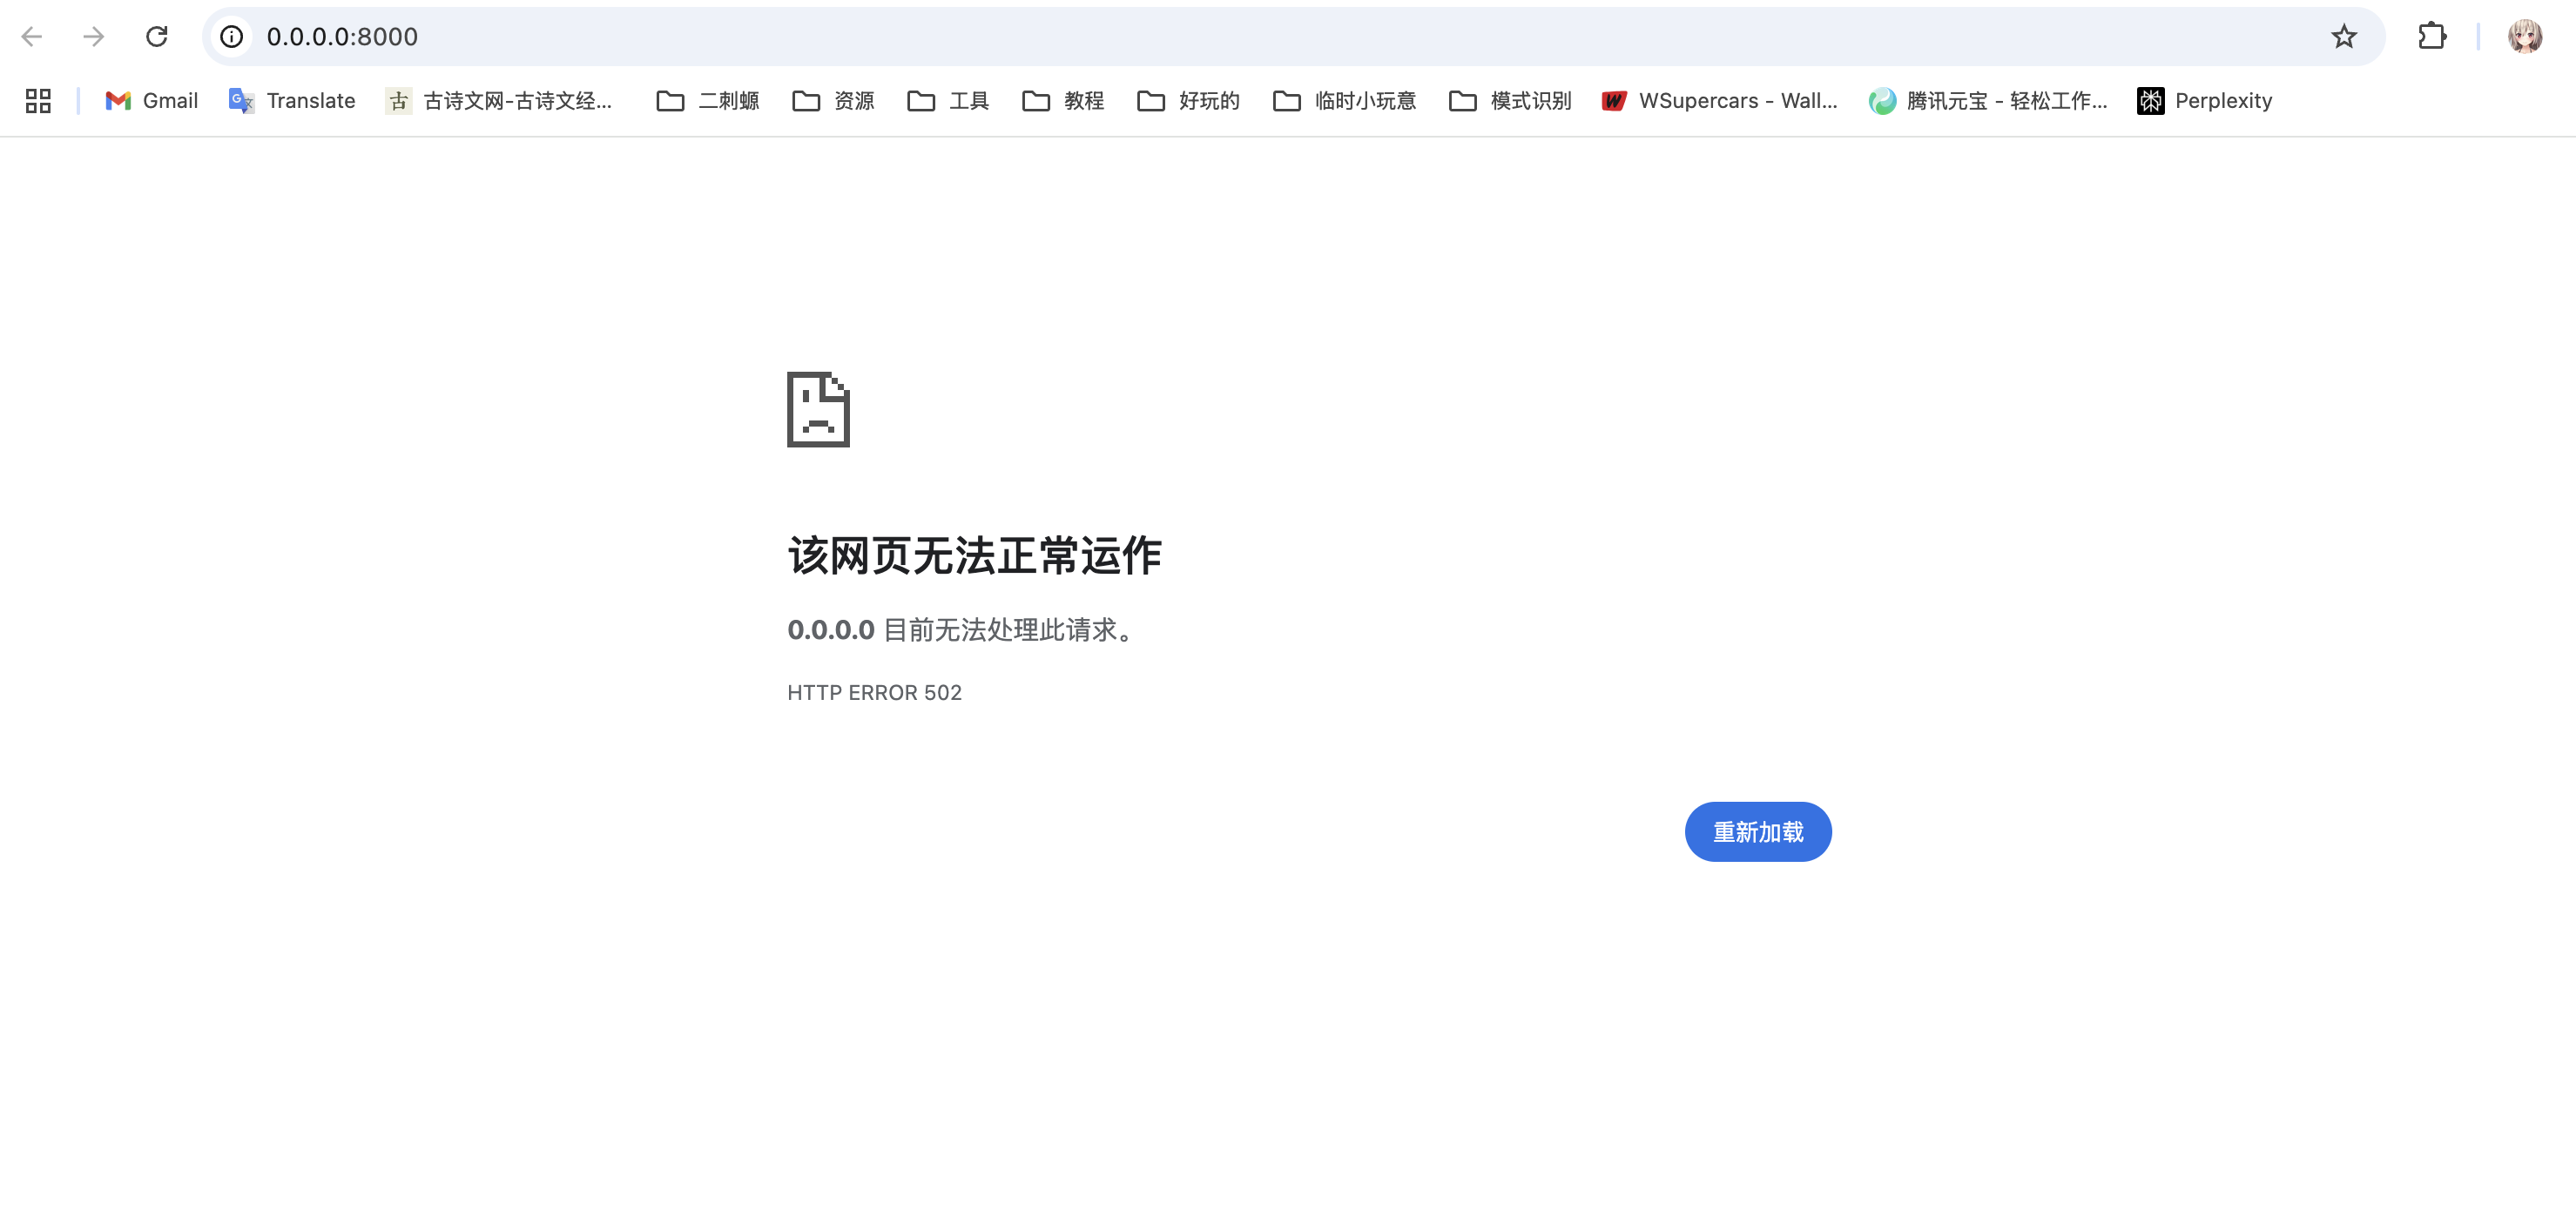Open the apps grid shortcut

pos(38,101)
